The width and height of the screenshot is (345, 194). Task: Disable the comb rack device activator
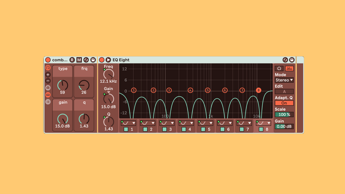pyautogui.click(x=48, y=60)
